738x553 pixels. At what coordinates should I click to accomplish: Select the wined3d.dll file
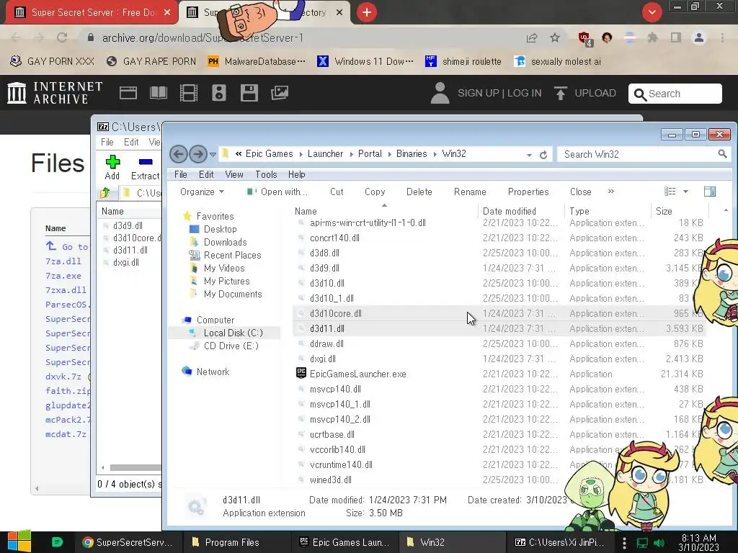tap(330, 480)
